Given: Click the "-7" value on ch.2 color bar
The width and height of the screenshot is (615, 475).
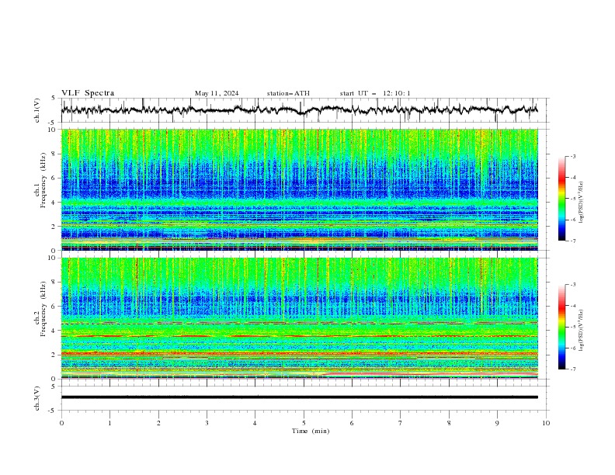Looking at the screenshot, I should 572,369.
